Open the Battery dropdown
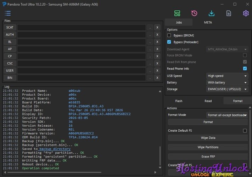Screen dimensions: 252x177 pos(227,82)
